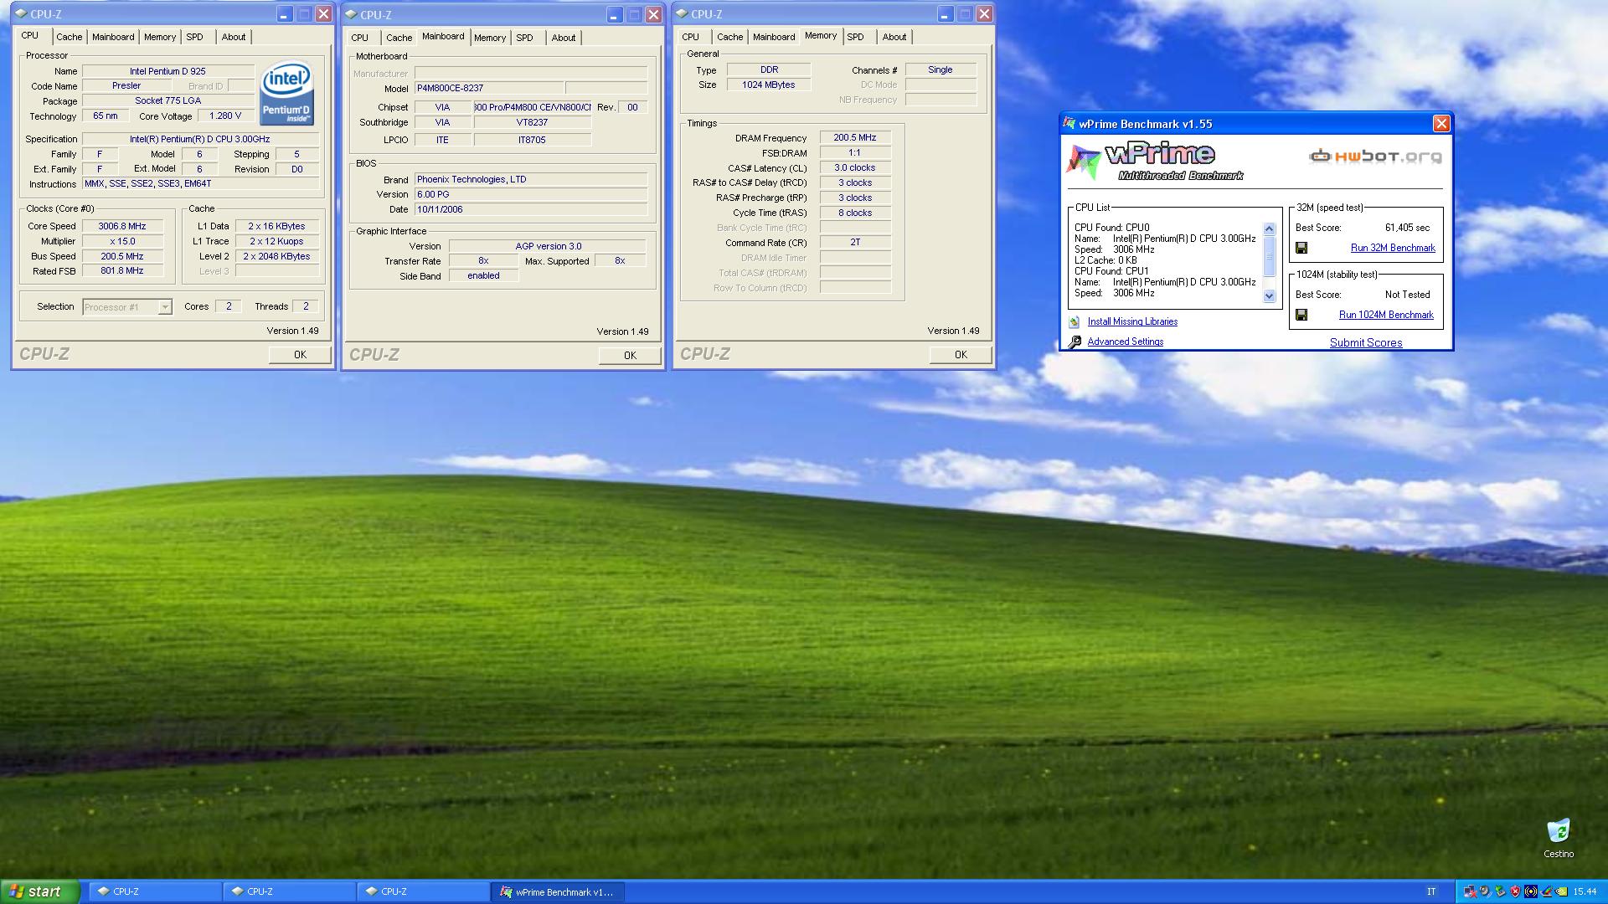Click OK in the CPU tab CPU-Z window
The width and height of the screenshot is (1608, 904).
pyautogui.click(x=300, y=355)
